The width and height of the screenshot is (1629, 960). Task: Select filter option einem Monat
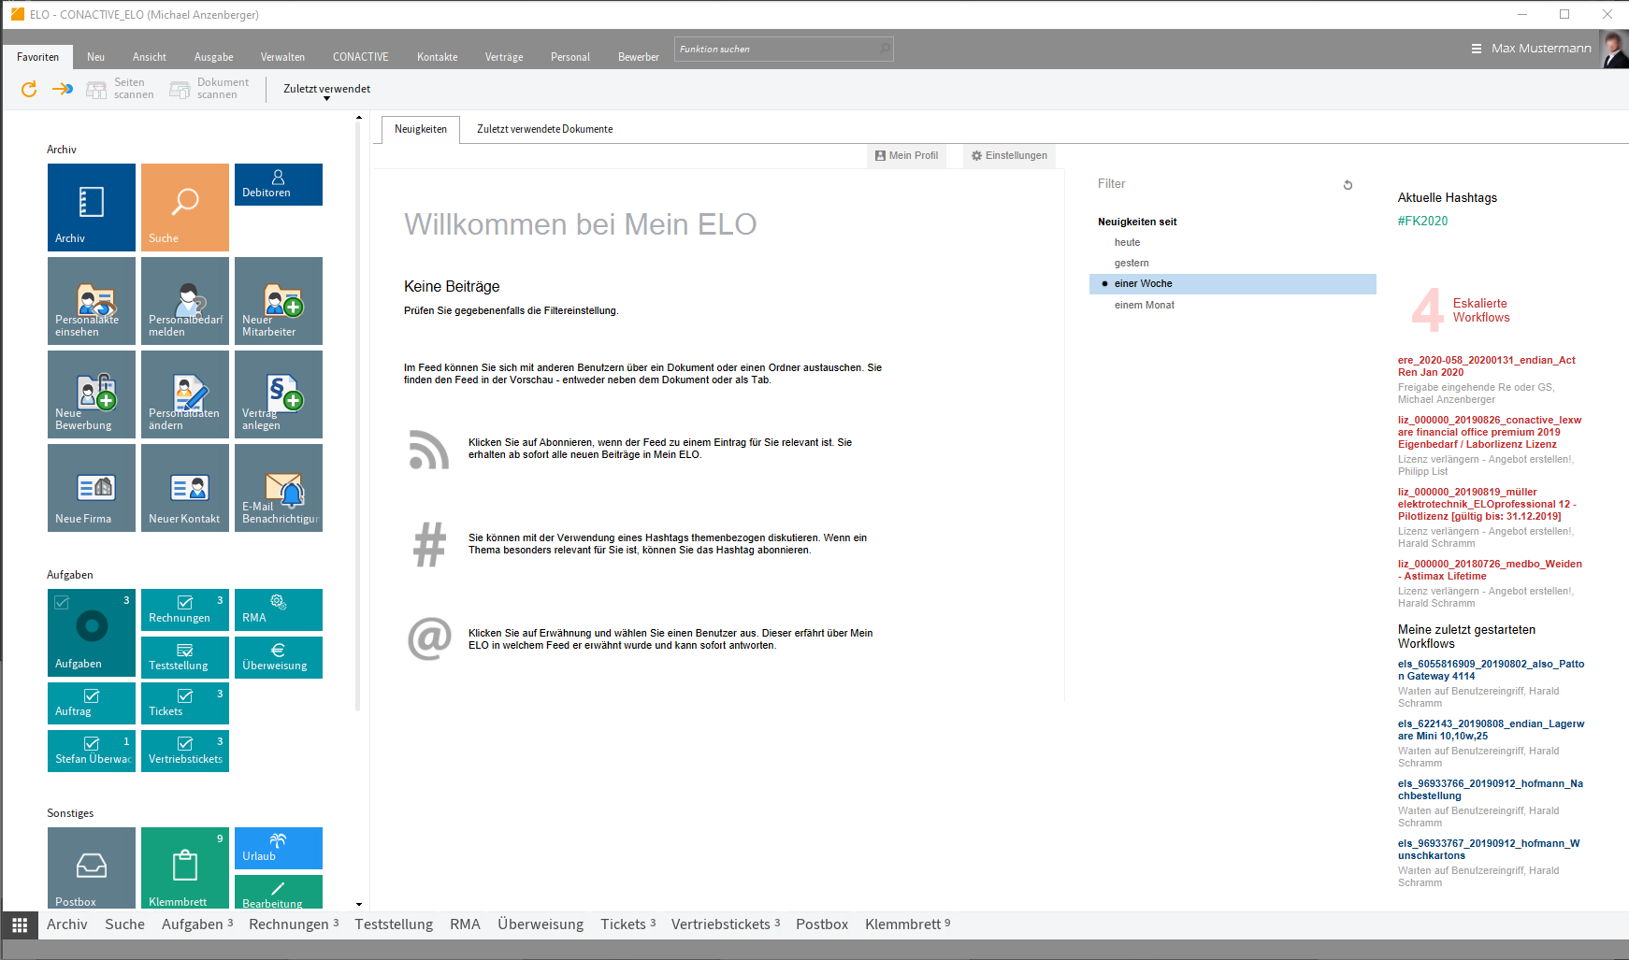click(1145, 305)
